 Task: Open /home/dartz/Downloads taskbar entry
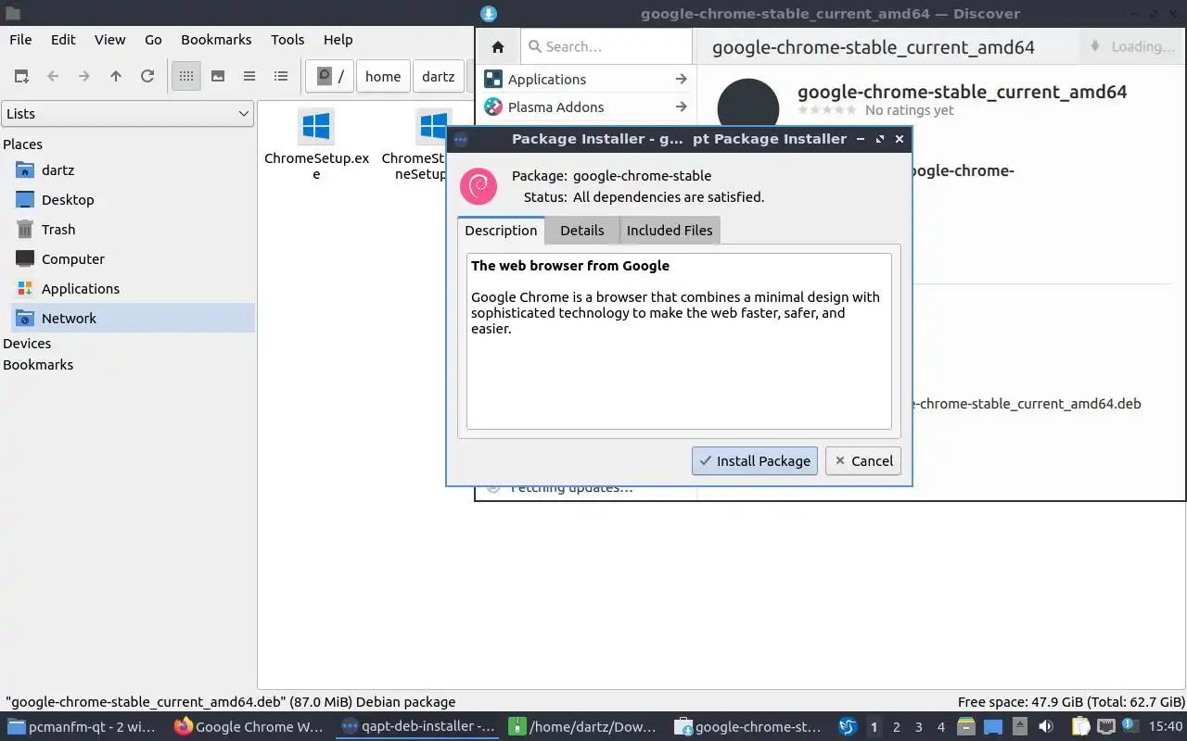coord(584,726)
